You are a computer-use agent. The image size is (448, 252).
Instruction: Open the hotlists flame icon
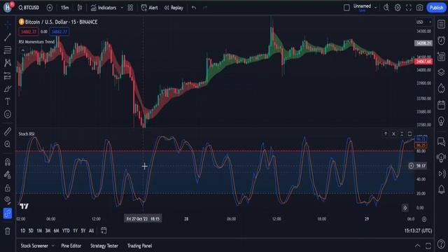click(x=441, y=88)
